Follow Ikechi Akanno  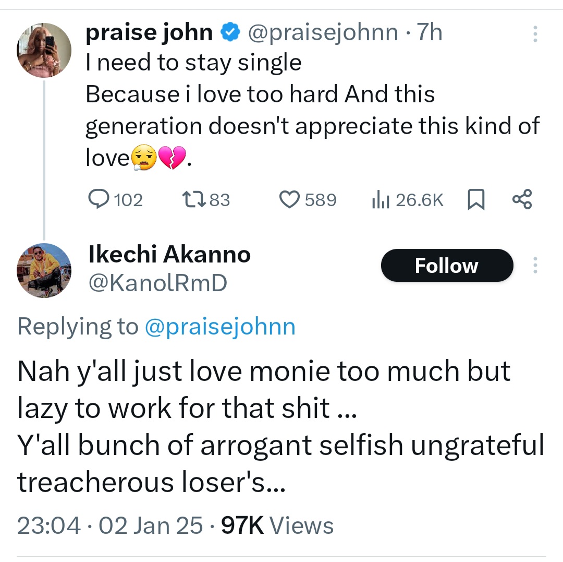[447, 266]
